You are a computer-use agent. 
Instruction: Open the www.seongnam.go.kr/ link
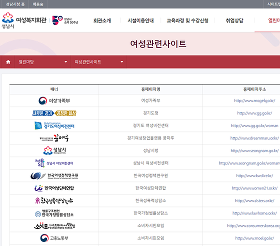tap(254, 150)
